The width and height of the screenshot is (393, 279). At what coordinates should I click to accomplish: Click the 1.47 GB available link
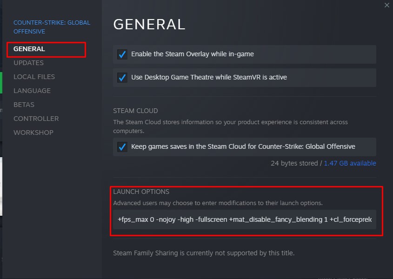coord(350,163)
